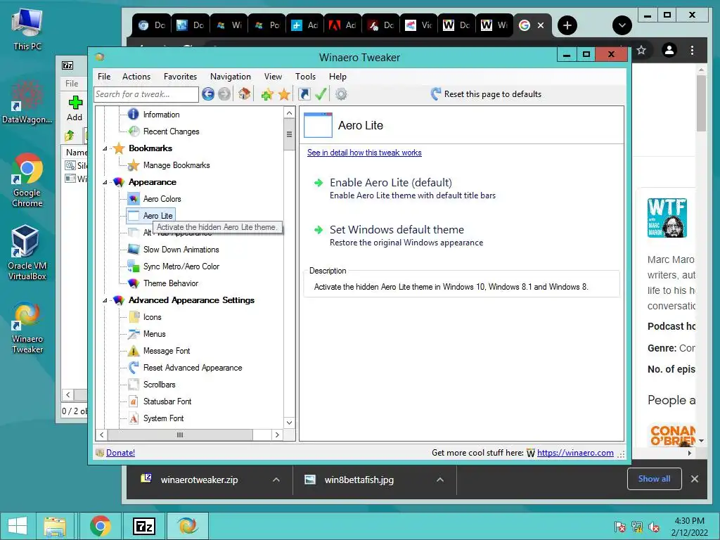720x540 pixels.
Task: Open File Explorer from the taskbar
Action: pos(55,526)
